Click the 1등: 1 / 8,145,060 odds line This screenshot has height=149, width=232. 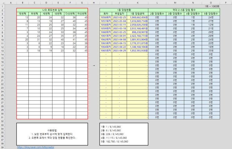[111, 127]
